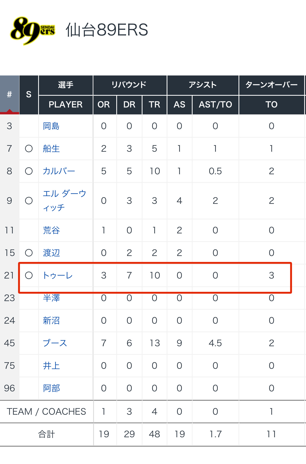This screenshot has width=306, height=464.
Task: Click the S starter column header
Action: click(x=29, y=95)
